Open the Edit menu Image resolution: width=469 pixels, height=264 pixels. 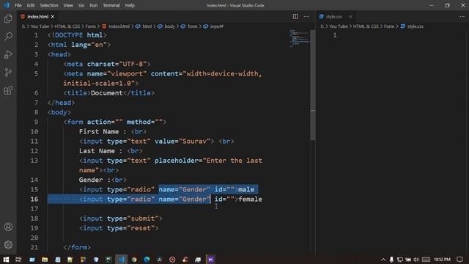[31, 5]
